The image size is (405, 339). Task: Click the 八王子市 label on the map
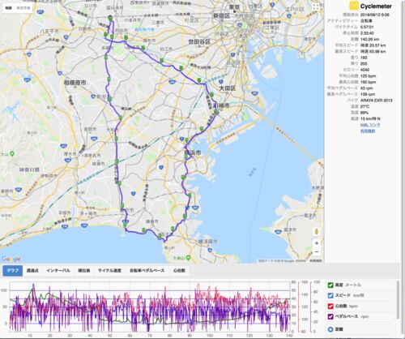pos(49,31)
